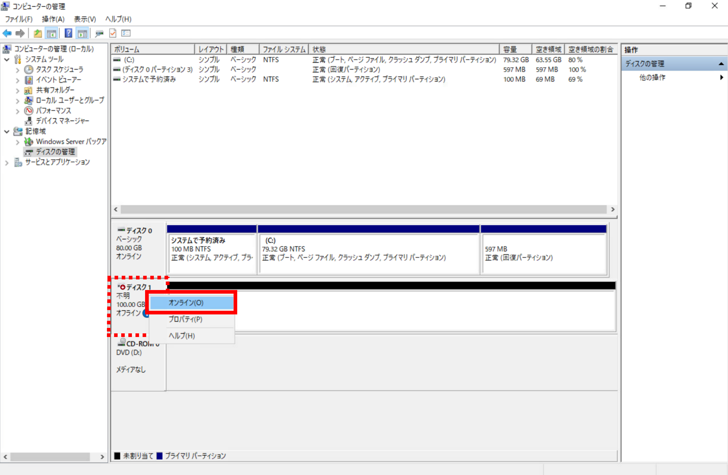Choose プロパティ(P) from the context menu

coord(185,319)
